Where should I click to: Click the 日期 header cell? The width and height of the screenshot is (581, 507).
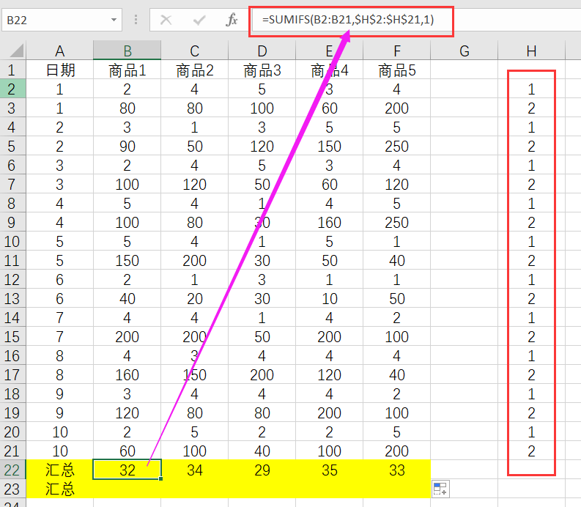[59, 70]
